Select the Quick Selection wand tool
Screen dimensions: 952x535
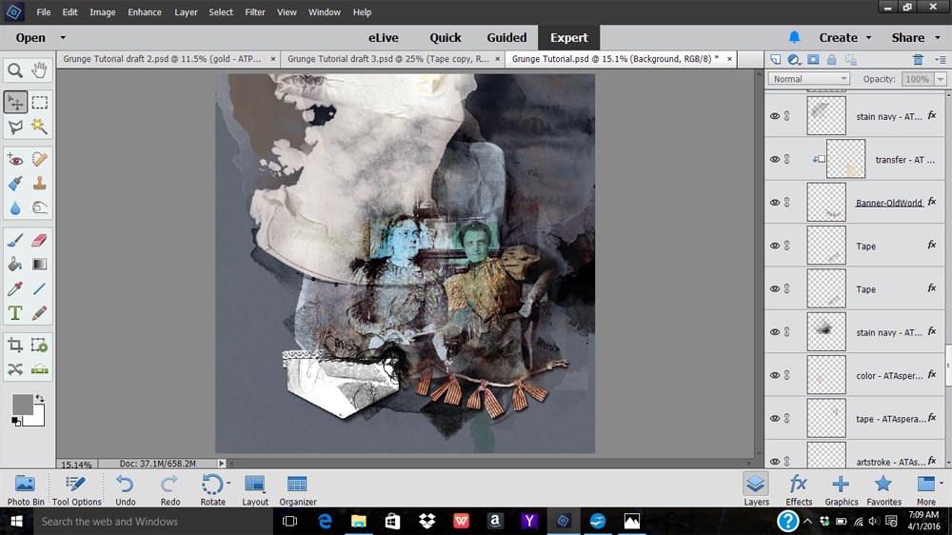39,127
